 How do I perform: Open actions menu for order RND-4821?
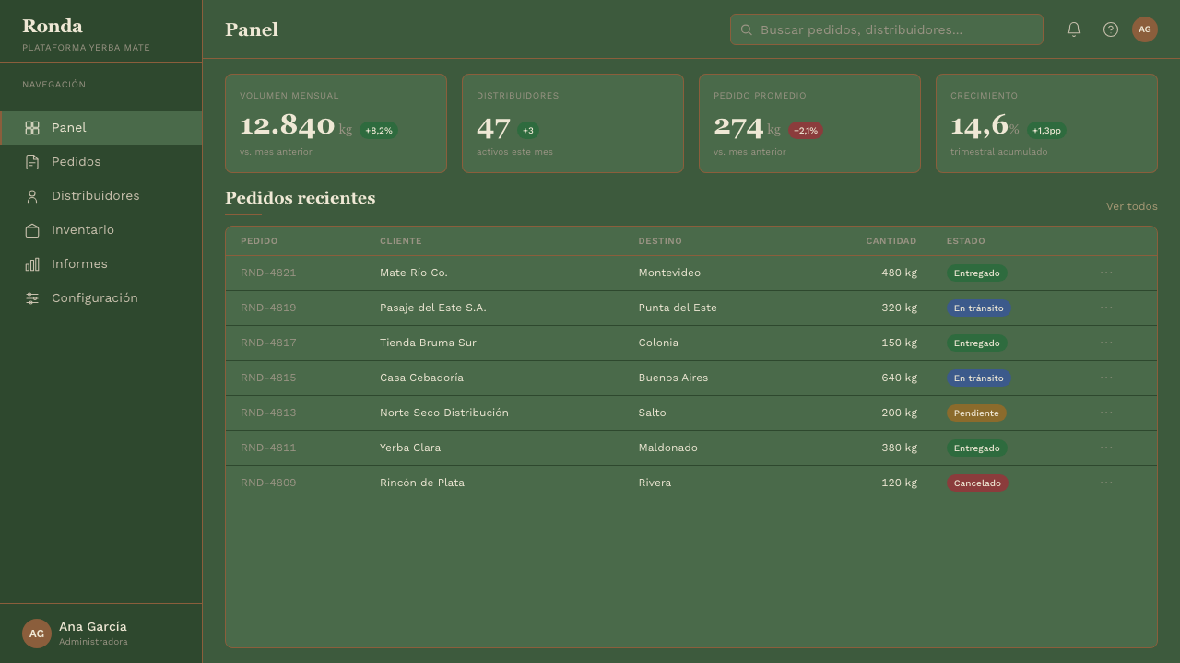[1106, 273]
